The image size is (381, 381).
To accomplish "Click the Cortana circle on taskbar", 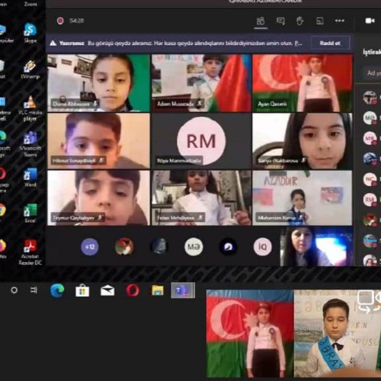I will (x=15, y=290).
